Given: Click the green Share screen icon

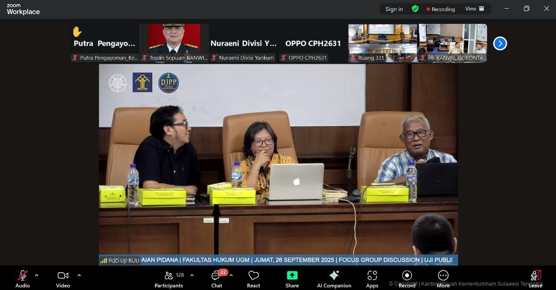Looking at the screenshot, I should click(x=292, y=276).
